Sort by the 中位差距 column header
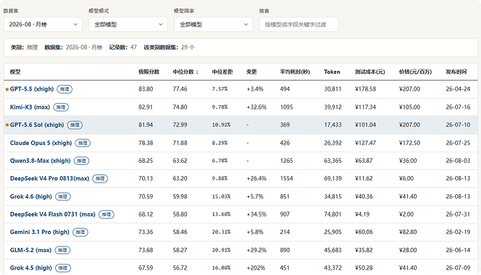 tap(222, 72)
